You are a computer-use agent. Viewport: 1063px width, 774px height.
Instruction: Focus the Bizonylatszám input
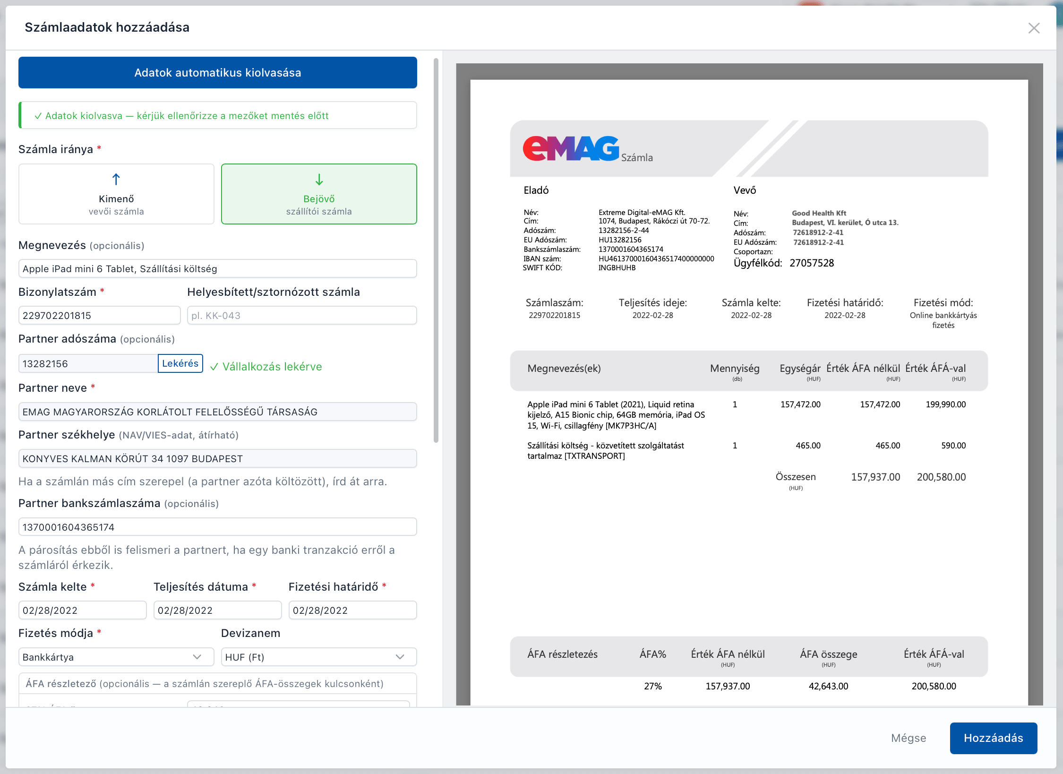[99, 316]
